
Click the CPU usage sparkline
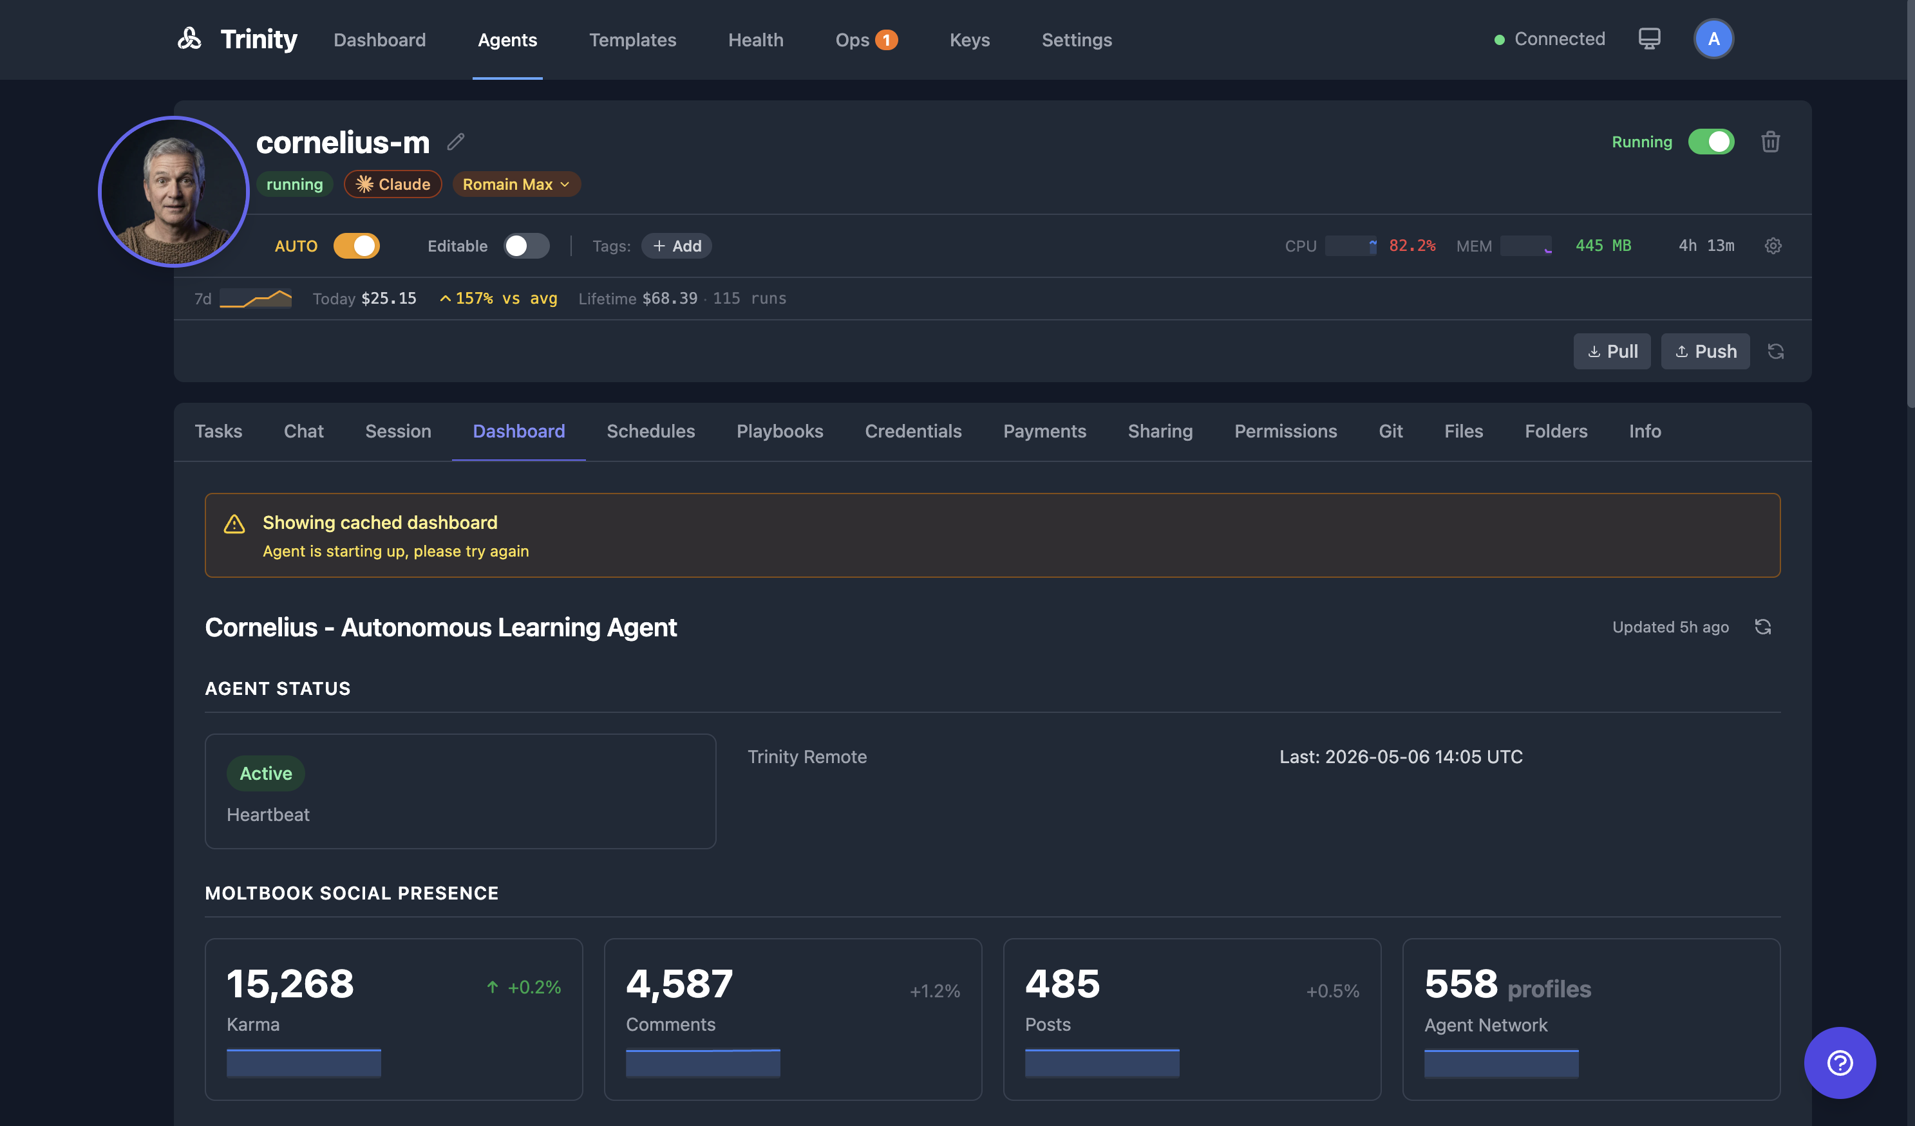(x=1351, y=246)
